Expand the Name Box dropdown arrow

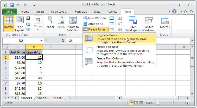[x=41, y=41]
